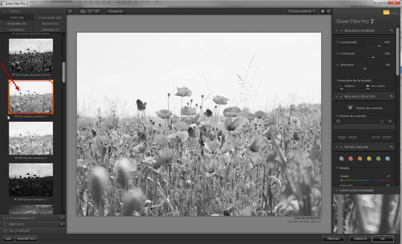The image size is (402, 244).
Task: Import a preset with Importé plus button
Action: (62, 224)
